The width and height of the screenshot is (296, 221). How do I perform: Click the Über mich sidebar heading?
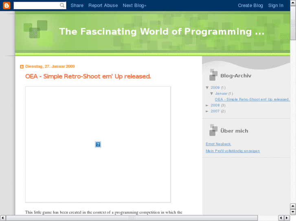click(234, 131)
